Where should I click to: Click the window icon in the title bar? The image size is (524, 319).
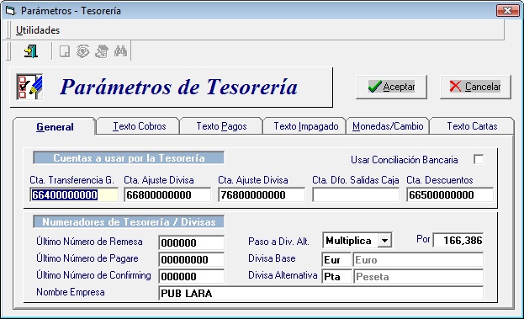[10, 11]
